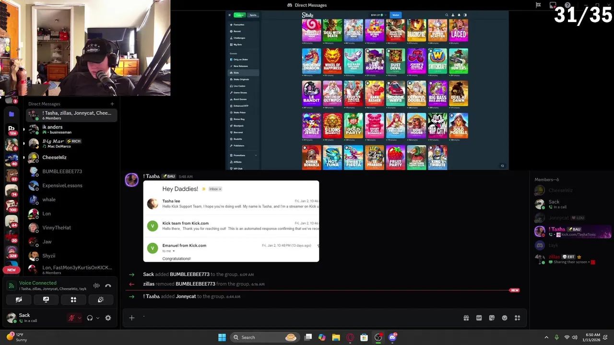Open Lon direct message
Viewport: 614px width, 345px height.
(x=71, y=213)
